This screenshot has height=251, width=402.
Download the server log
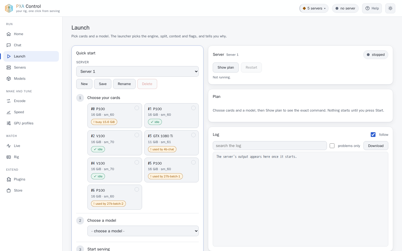(x=376, y=146)
